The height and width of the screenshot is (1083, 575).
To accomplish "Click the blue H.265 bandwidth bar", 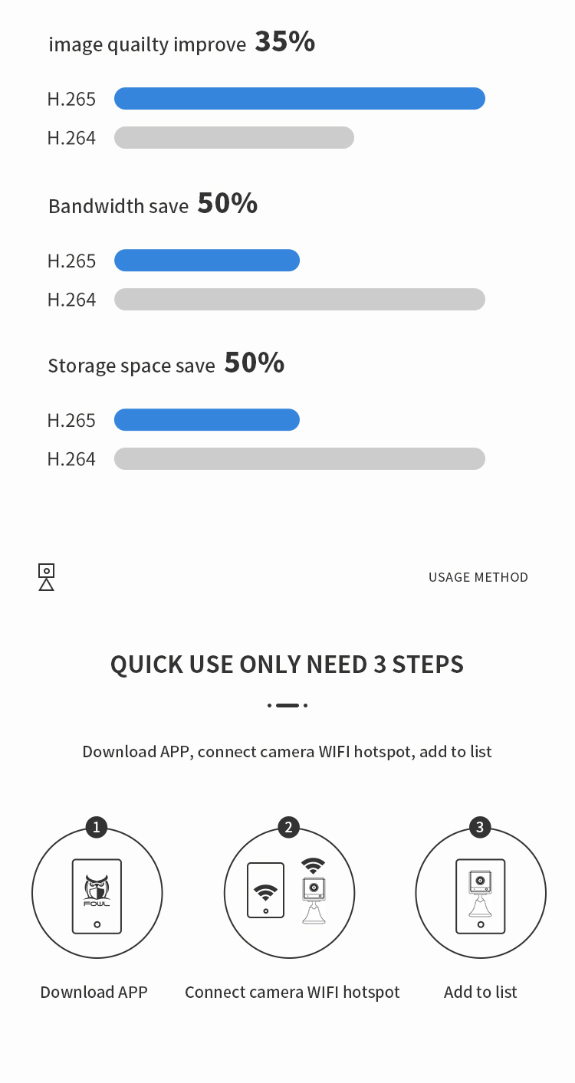I will point(207,261).
